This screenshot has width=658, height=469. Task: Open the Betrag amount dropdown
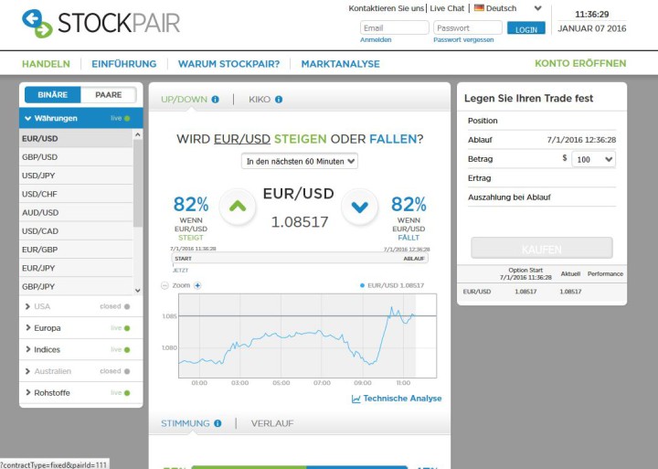coord(593,160)
